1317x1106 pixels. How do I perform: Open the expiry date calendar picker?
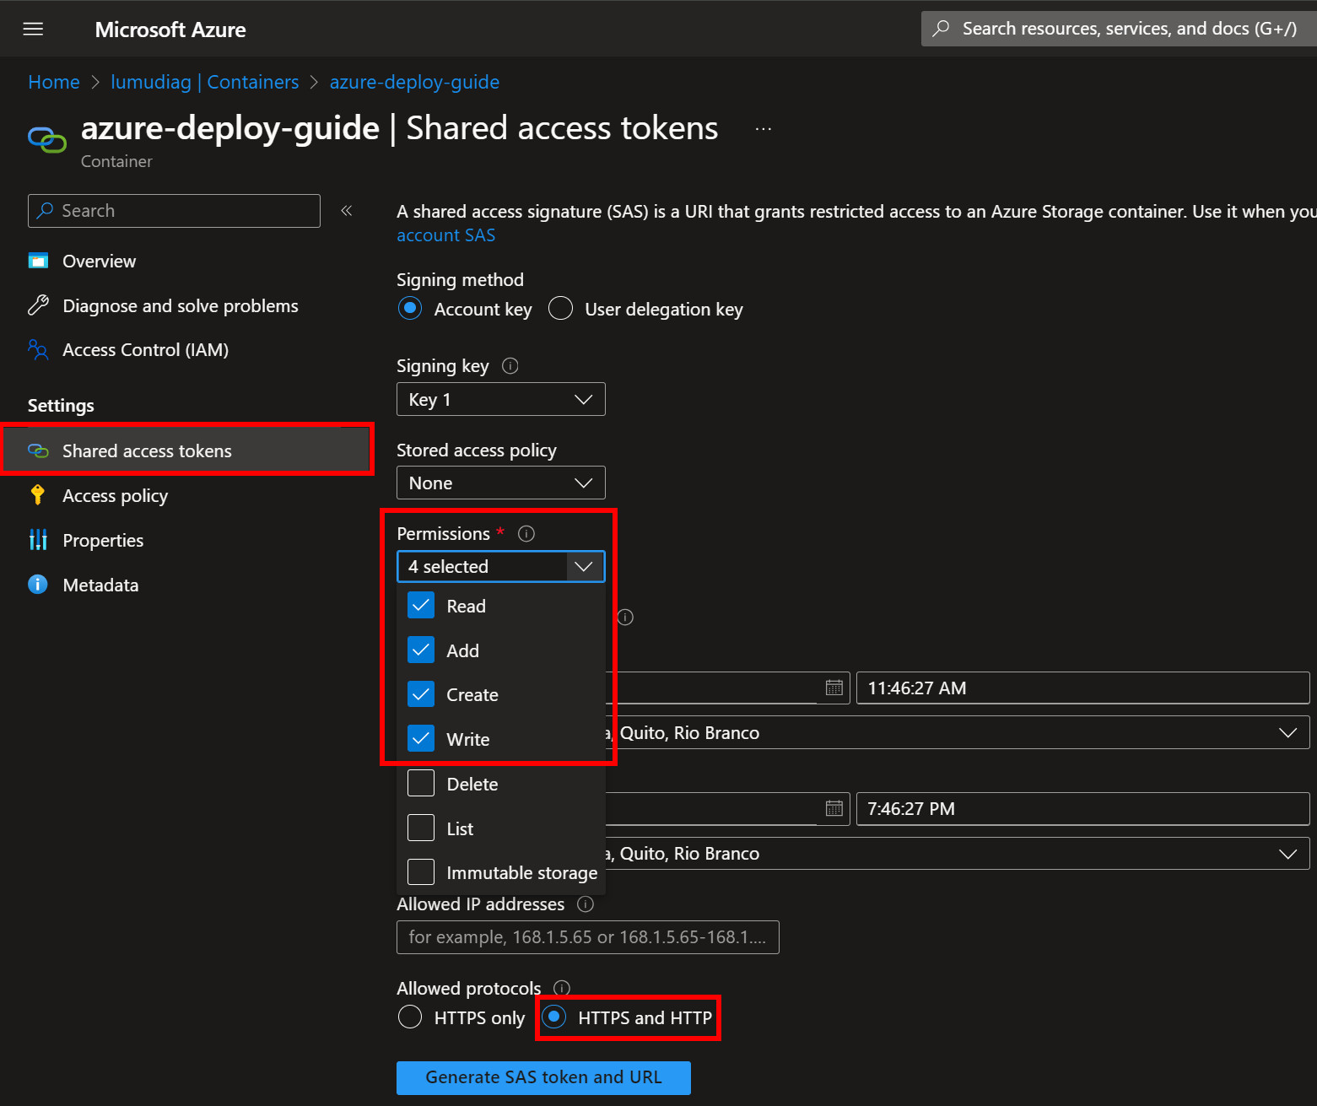[834, 808]
